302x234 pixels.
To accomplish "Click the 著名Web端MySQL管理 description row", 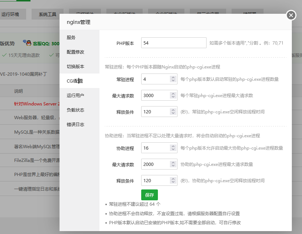I will coord(37,146).
